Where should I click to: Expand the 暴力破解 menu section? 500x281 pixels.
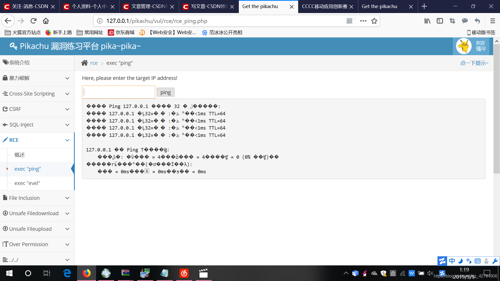pyautogui.click(x=37, y=78)
